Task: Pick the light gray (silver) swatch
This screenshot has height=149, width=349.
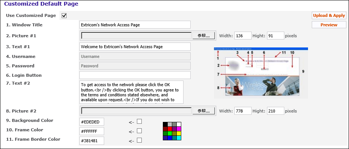Action: [170, 124]
